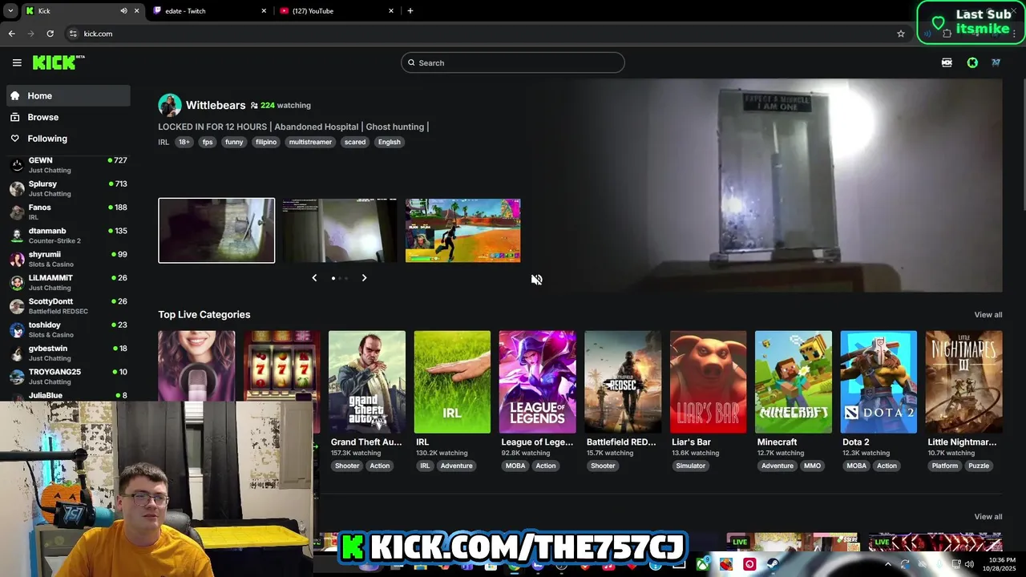The image size is (1026, 577).
Task: Open Dota 2 category card
Action: 879,381
